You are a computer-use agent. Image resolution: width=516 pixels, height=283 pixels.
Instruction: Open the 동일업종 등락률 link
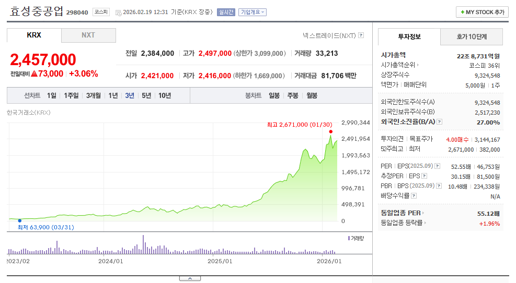(x=402, y=223)
